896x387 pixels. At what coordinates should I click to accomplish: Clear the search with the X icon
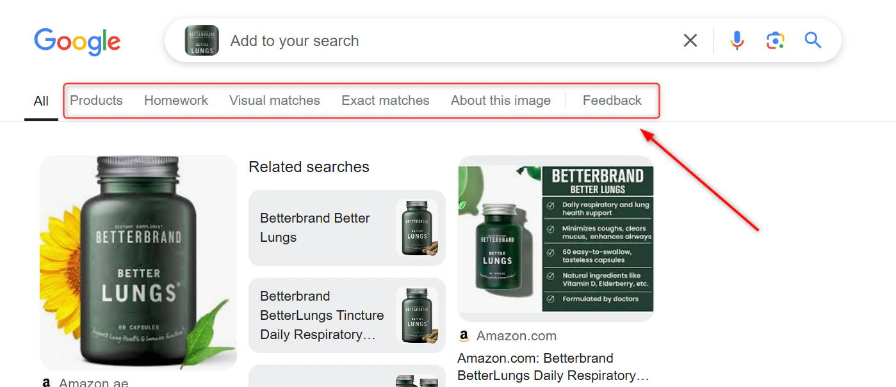[690, 40]
